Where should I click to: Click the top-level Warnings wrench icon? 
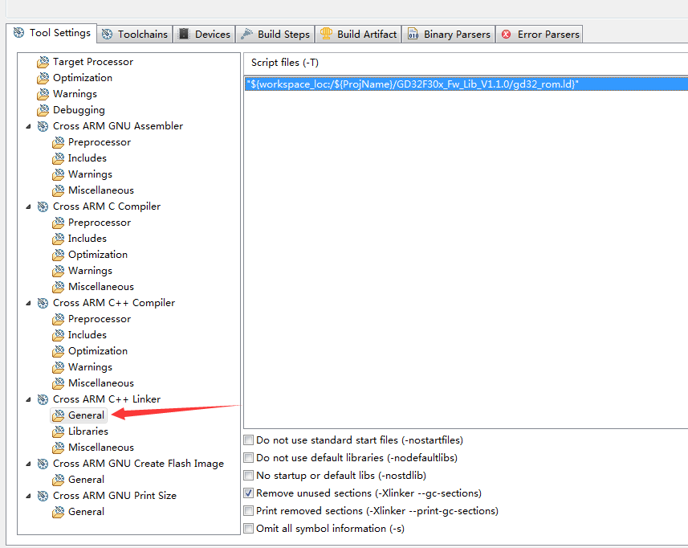(x=43, y=93)
